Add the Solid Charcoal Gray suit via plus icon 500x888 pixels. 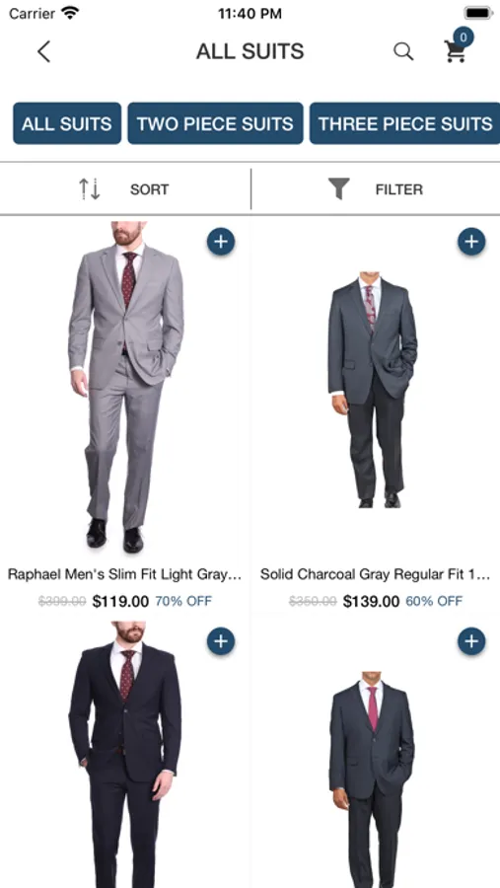pos(471,242)
